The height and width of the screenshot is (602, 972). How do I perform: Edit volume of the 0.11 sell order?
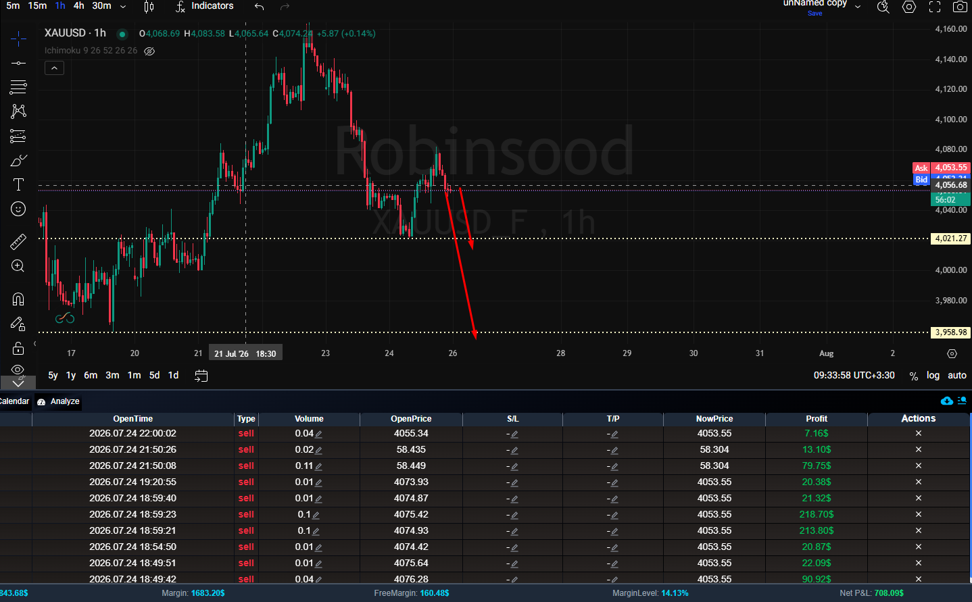click(x=319, y=466)
